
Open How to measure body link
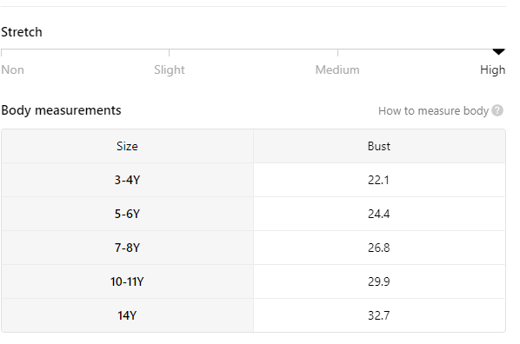pos(433,110)
